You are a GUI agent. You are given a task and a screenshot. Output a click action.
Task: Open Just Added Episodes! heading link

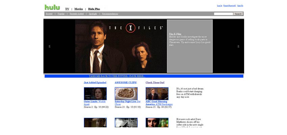[95, 82]
